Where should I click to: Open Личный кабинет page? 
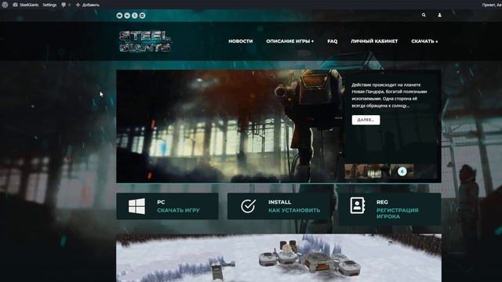tap(374, 42)
